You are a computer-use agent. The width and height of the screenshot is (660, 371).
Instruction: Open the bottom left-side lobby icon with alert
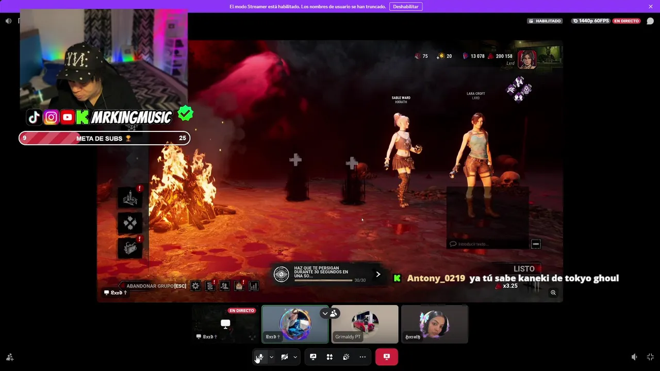130,248
